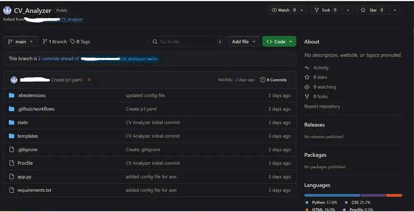
Task: Click the Procfile file icon
Action: [11, 163]
